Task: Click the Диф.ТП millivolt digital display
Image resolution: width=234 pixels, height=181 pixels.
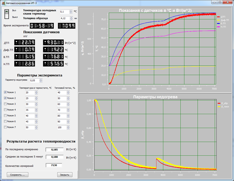Action: tap(25, 50)
